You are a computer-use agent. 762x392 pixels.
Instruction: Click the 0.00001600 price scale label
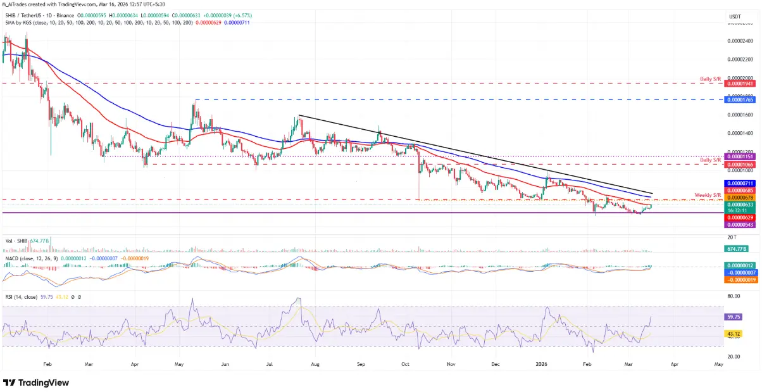click(740, 115)
